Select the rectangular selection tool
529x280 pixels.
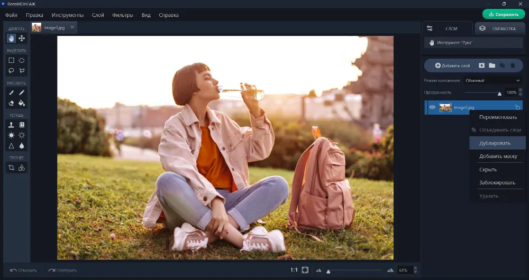click(x=11, y=60)
